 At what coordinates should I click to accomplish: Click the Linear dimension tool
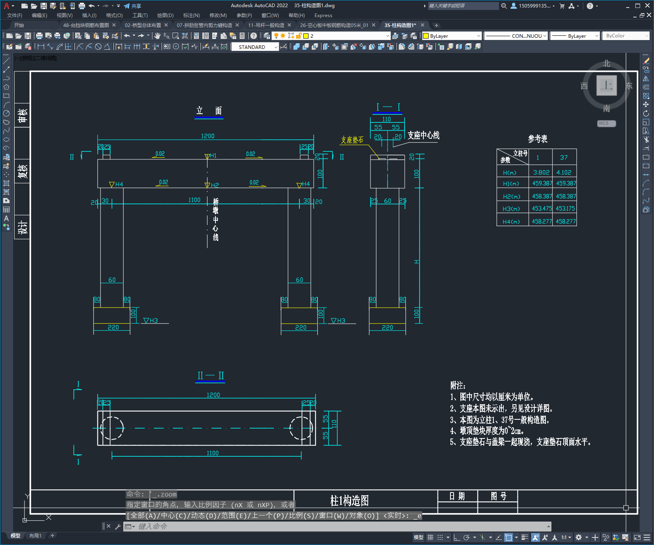point(41,47)
